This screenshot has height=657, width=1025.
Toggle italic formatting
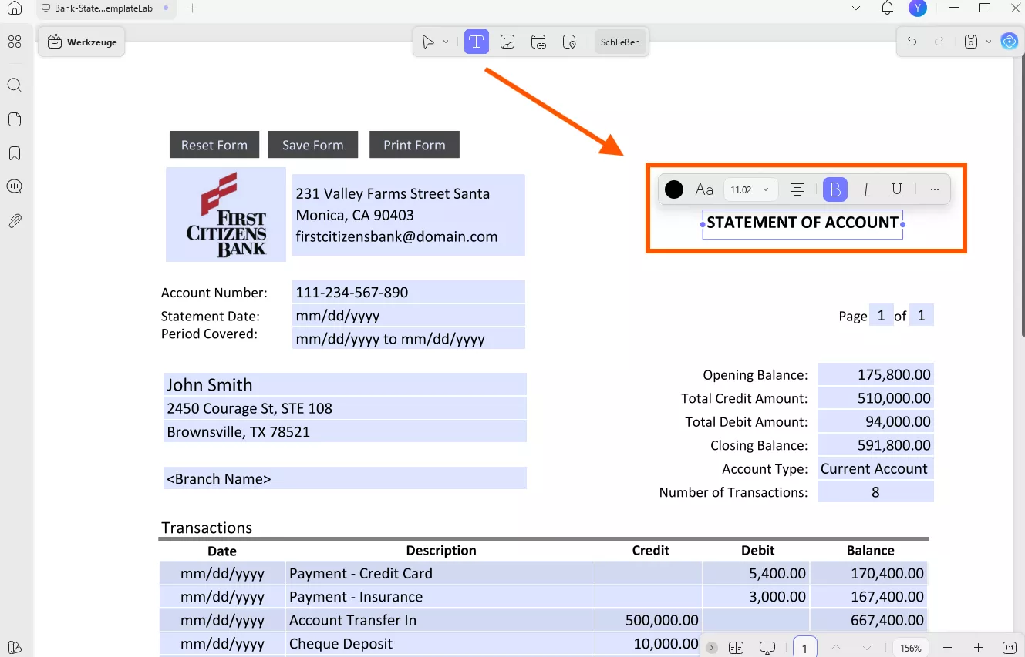(x=866, y=189)
